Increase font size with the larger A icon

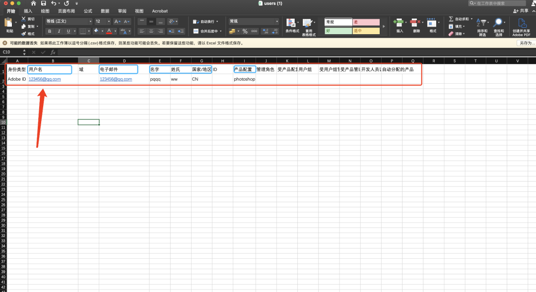117,21
